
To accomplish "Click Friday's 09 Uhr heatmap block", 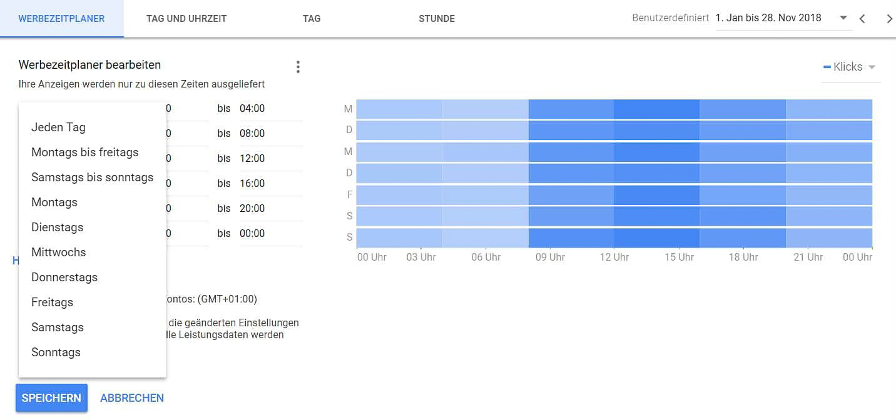I will click(x=571, y=194).
